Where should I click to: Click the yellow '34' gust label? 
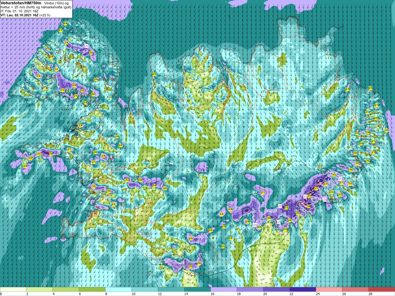click(x=66, y=43)
